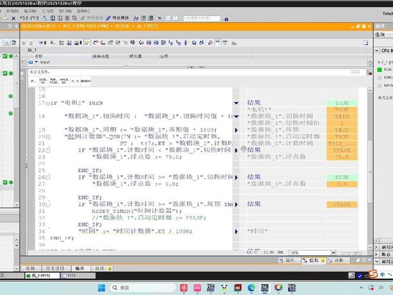Collapse the IF block at line 26
The width and height of the screenshot is (393, 295).
point(48,177)
